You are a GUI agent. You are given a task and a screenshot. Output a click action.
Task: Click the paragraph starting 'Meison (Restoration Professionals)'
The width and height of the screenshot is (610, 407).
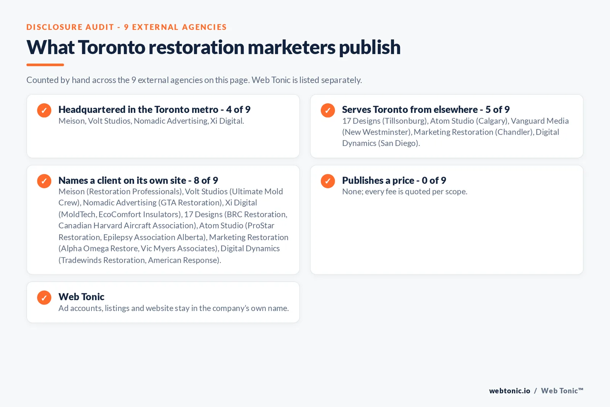(173, 226)
